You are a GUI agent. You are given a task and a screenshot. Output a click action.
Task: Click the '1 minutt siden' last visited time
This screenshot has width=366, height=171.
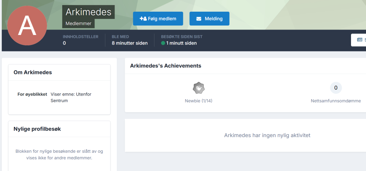pyautogui.click(x=182, y=43)
